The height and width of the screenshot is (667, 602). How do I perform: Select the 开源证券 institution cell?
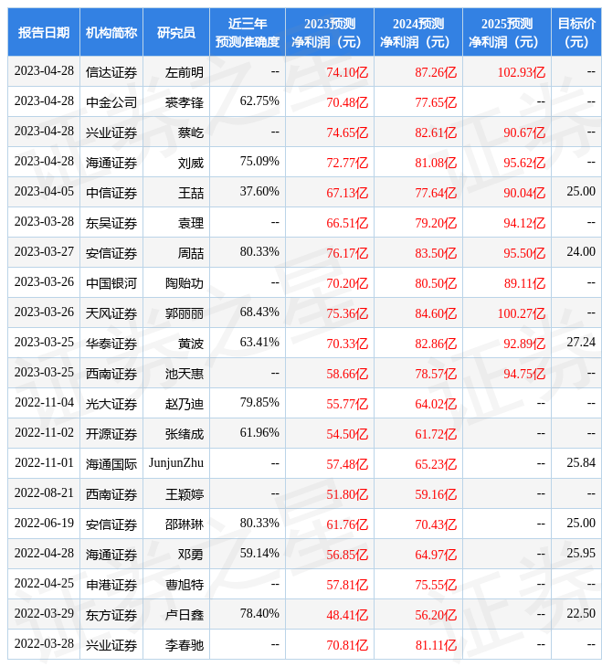(111, 434)
